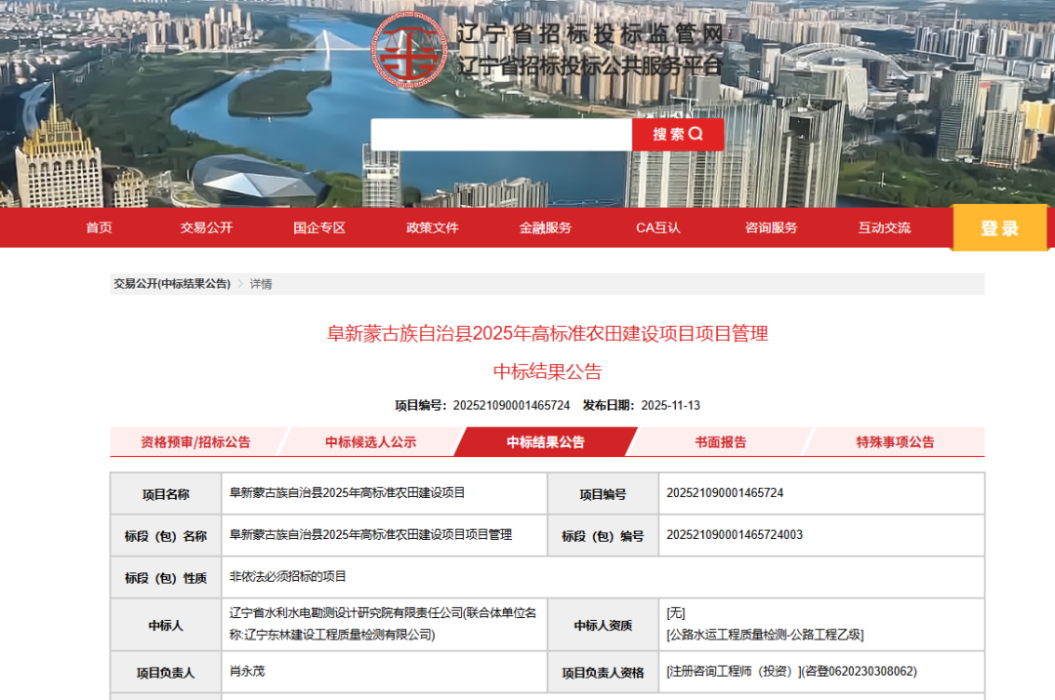Go to 政策文件 section

432,227
